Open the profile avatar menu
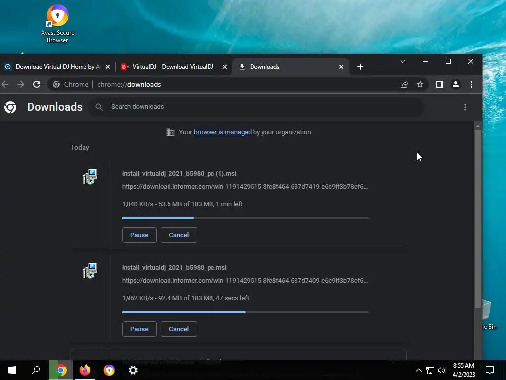The image size is (506, 380). pos(455,84)
